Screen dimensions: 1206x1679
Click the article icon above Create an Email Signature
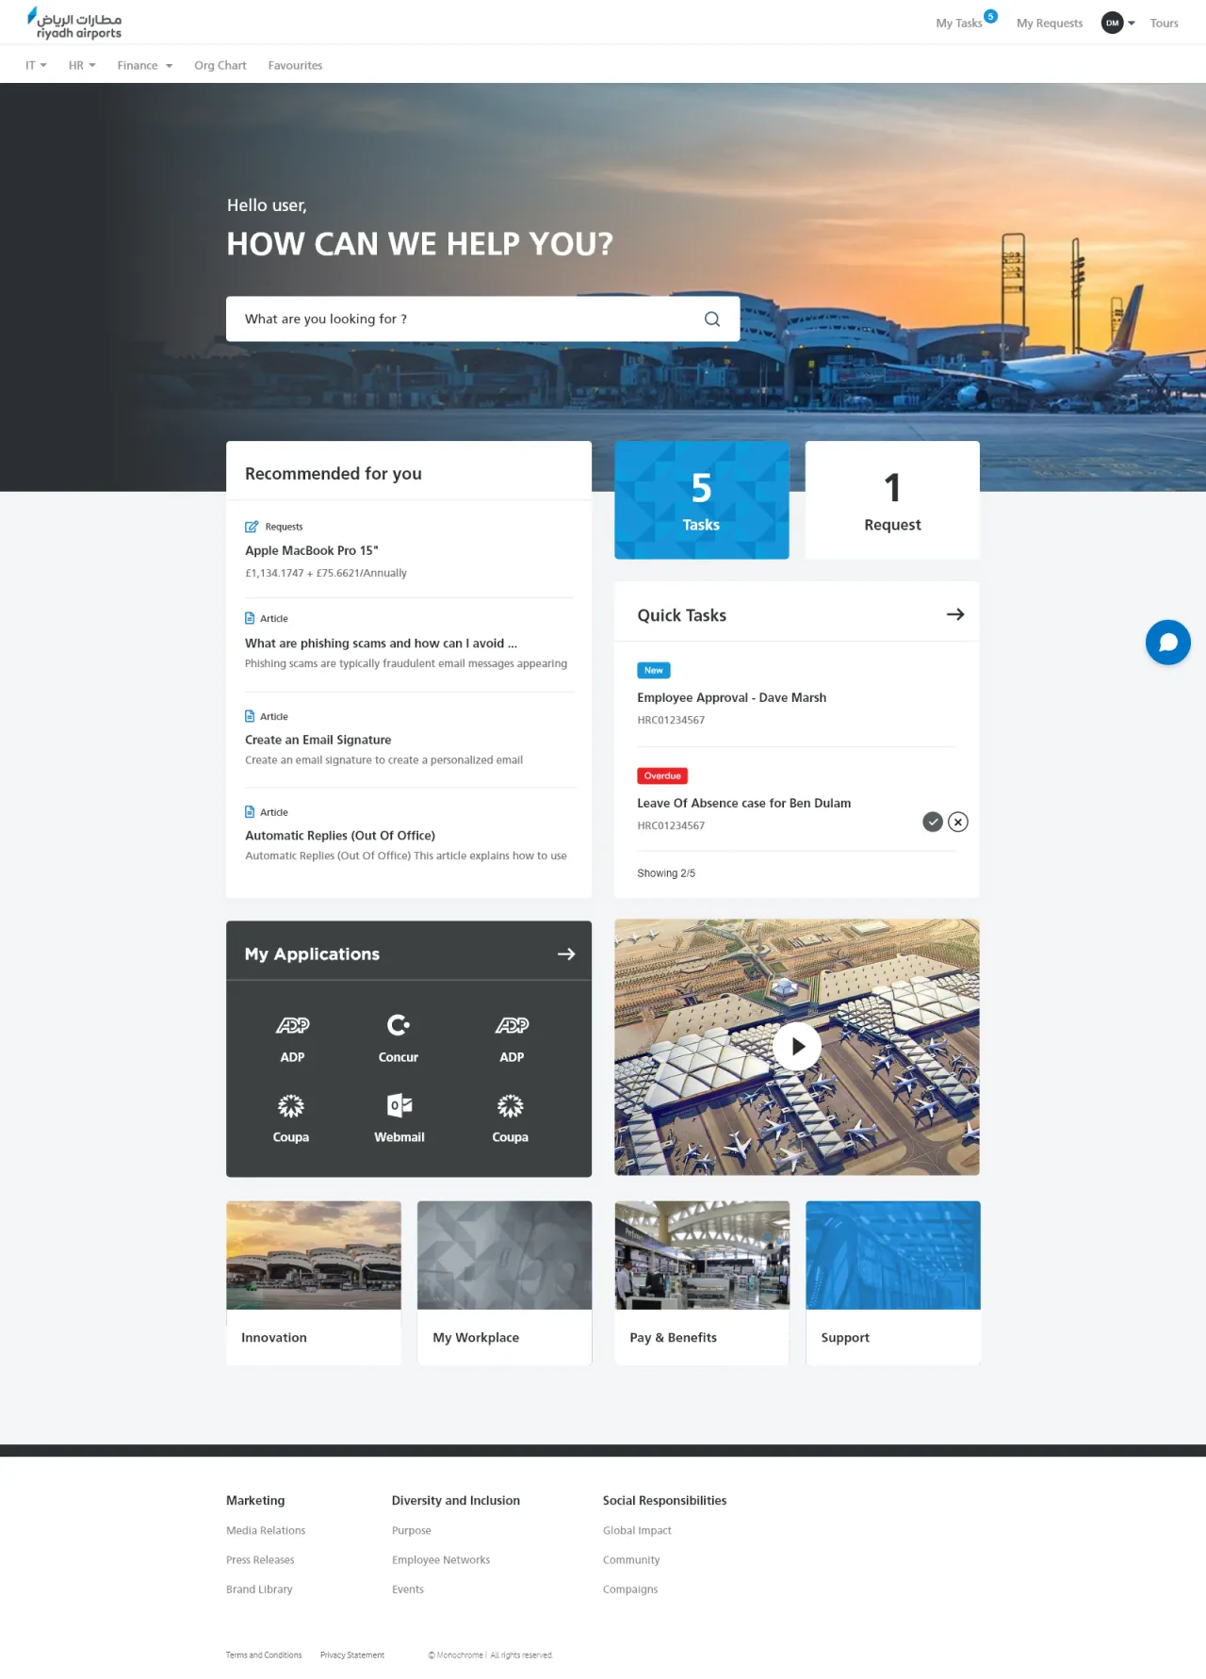[250, 716]
